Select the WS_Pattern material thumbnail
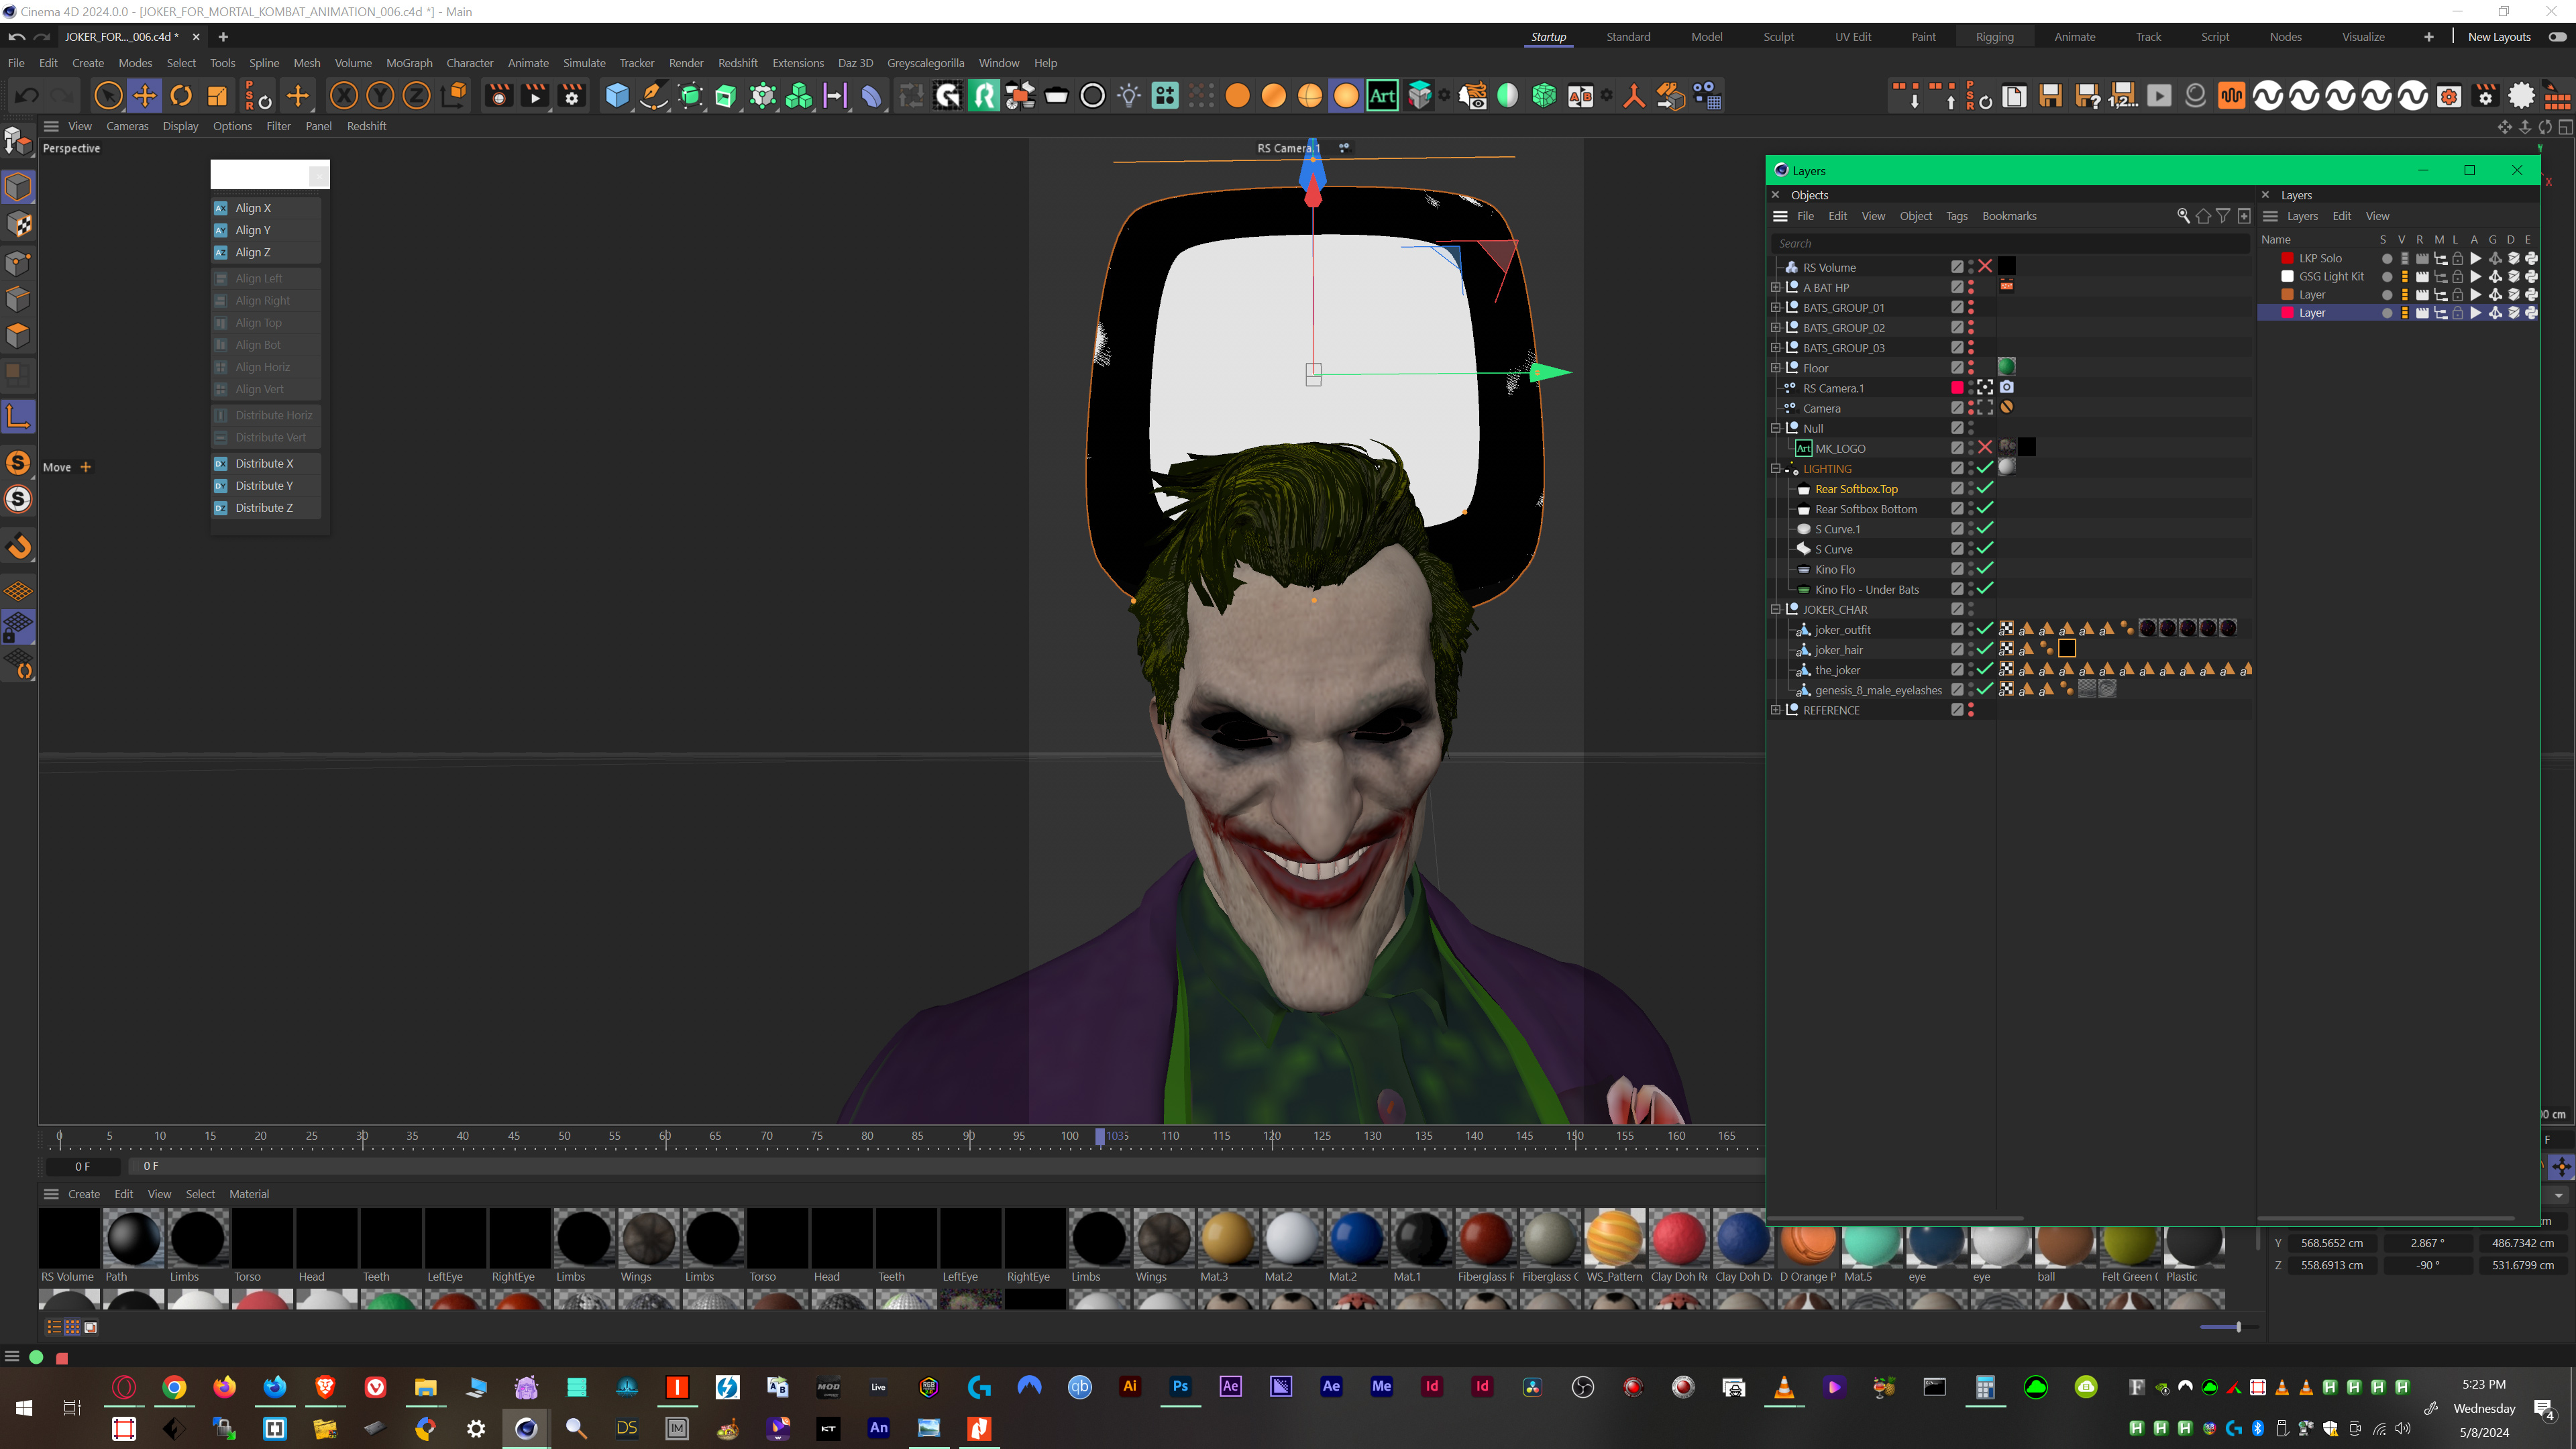The width and height of the screenshot is (2576, 1449). click(1614, 1238)
